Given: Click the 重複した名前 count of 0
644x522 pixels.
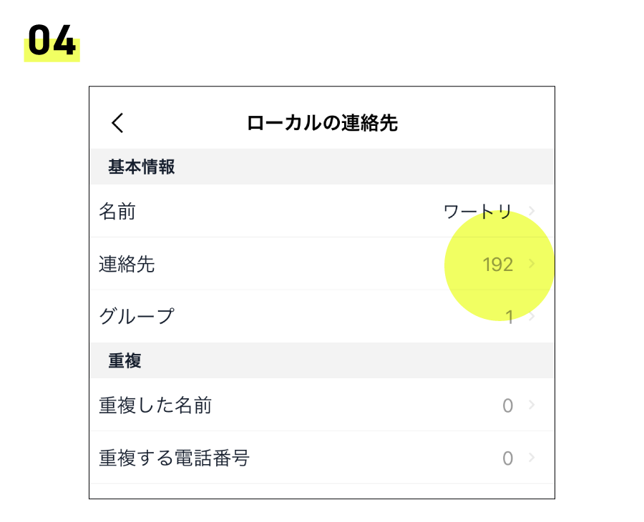Looking at the screenshot, I should (507, 406).
